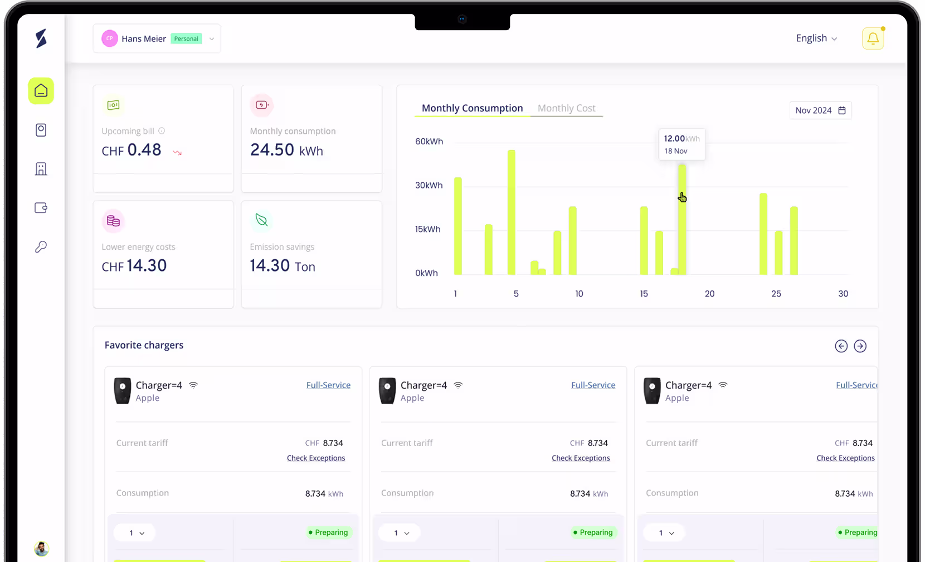Open notifications bell
Viewport: 925px width, 562px height.
pyautogui.click(x=873, y=38)
